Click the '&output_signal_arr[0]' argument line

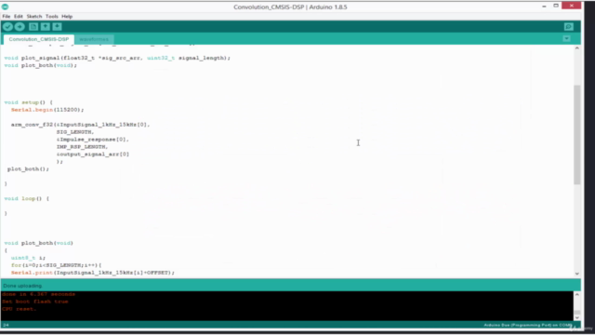point(93,154)
